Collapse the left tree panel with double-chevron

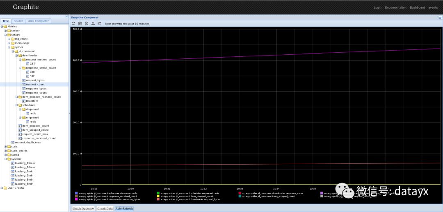point(67,17)
